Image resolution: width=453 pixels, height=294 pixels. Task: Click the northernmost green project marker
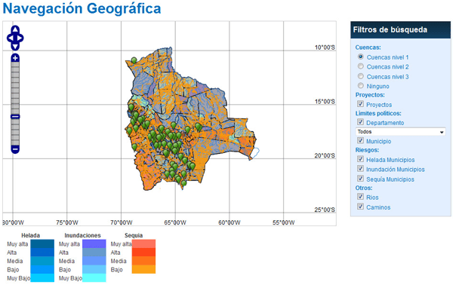click(x=134, y=60)
